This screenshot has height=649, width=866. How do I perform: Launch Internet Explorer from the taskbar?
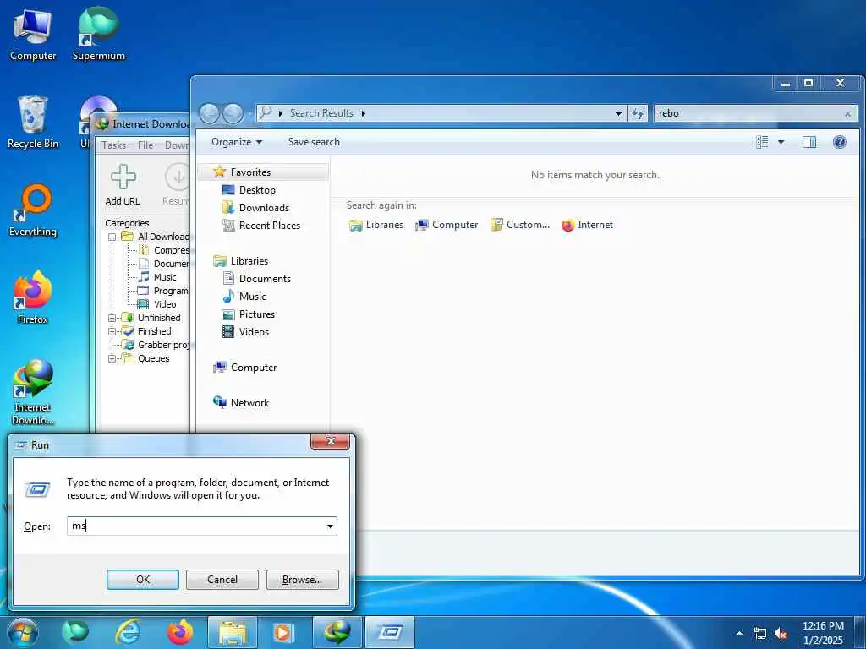tap(128, 632)
